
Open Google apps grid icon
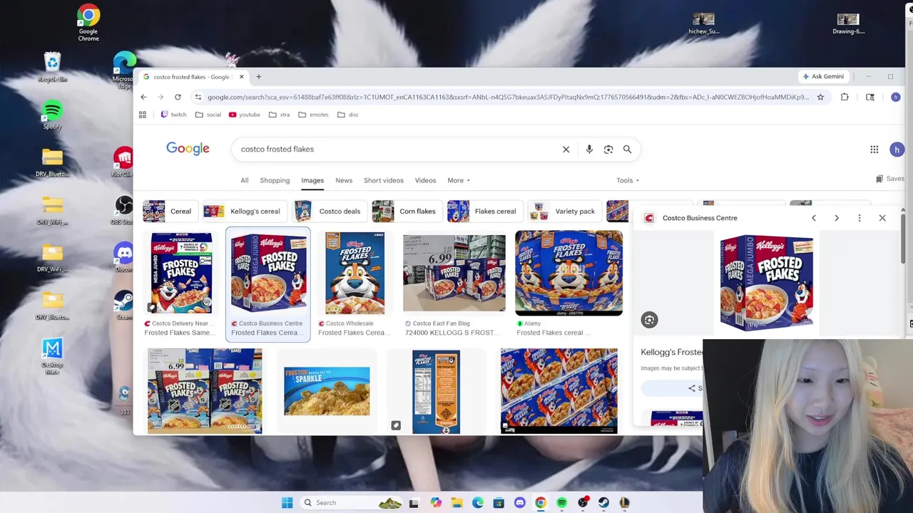[x=874, y=149]
